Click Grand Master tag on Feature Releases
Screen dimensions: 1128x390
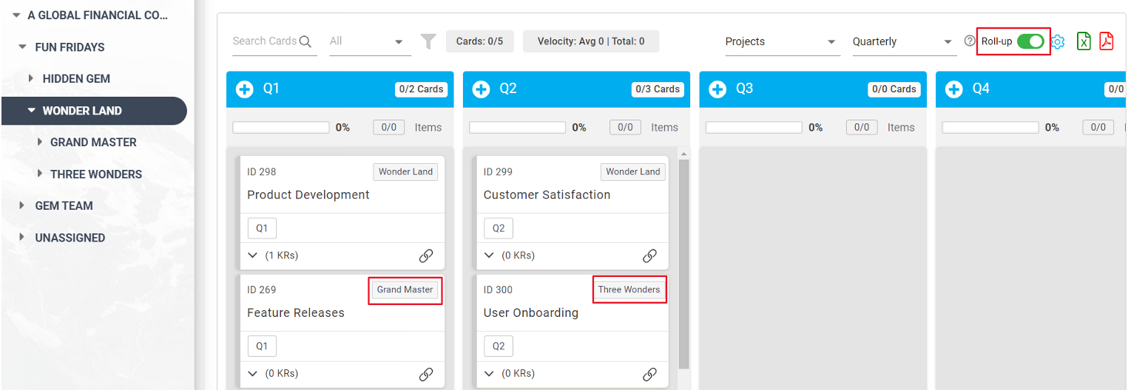[405, 290]
